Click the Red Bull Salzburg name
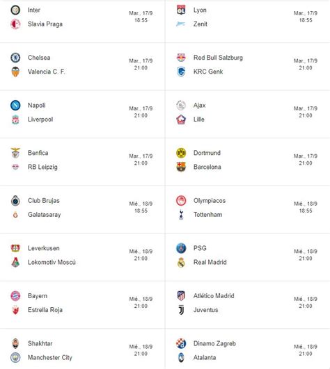The height and width of the screenshot is (369, 330). [218, 58]
